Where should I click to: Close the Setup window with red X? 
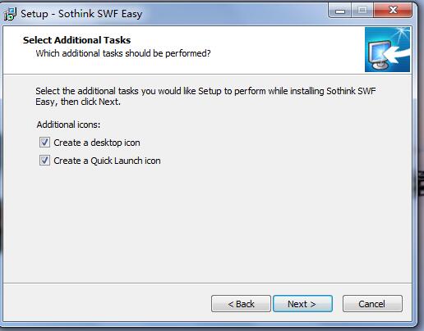tap(393, 11)
